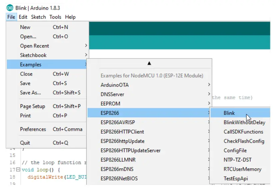Screen dimensions: 276x196
Task: Expand the ESP8266NetBIOS examples submenu
Action: 149,178
